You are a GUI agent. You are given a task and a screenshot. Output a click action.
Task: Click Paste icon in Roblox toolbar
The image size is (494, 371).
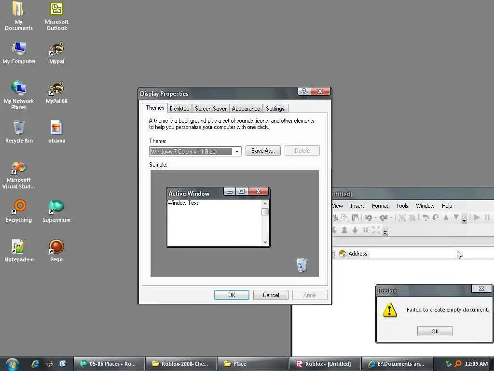click(x=355, y=218)
